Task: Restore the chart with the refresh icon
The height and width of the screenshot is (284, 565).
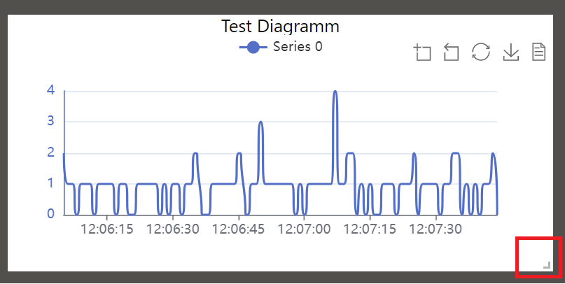Action: 481,52
